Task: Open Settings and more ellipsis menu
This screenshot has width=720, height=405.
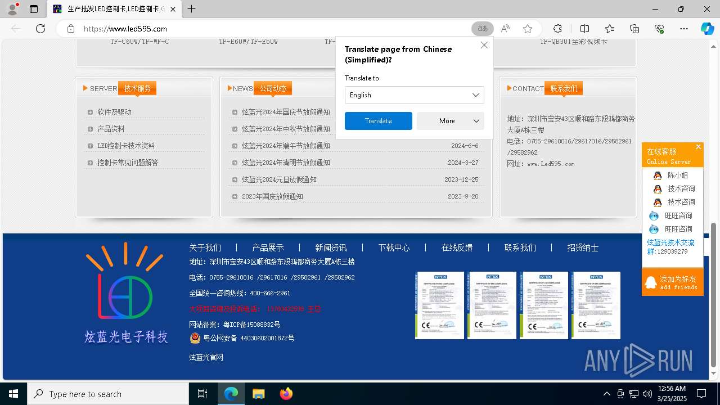Action: [684, 29]
